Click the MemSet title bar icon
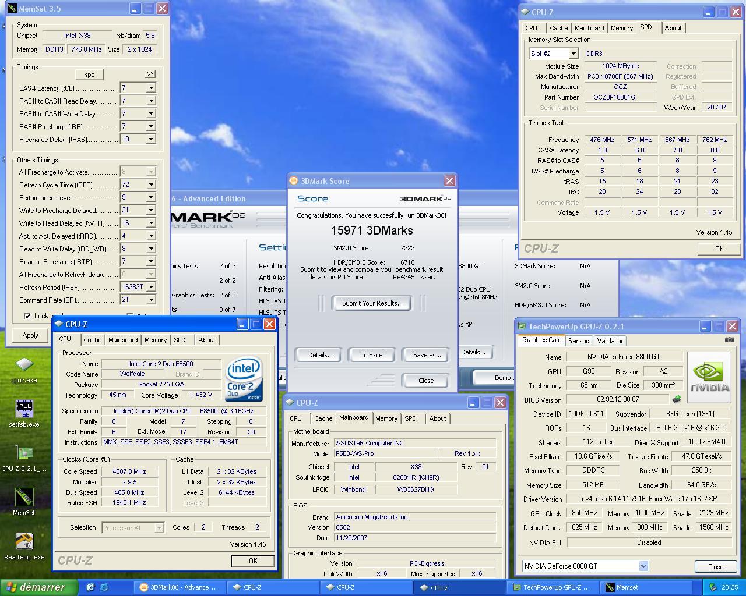 [12, 9]
